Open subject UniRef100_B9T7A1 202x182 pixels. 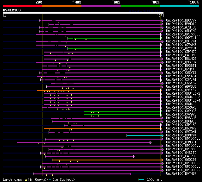click(181, 41)
